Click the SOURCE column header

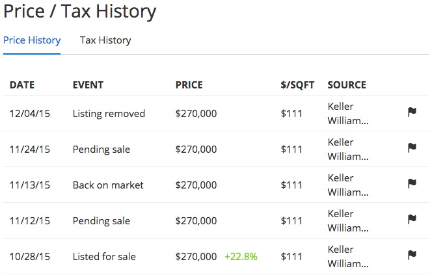click(x=347, y=85)
